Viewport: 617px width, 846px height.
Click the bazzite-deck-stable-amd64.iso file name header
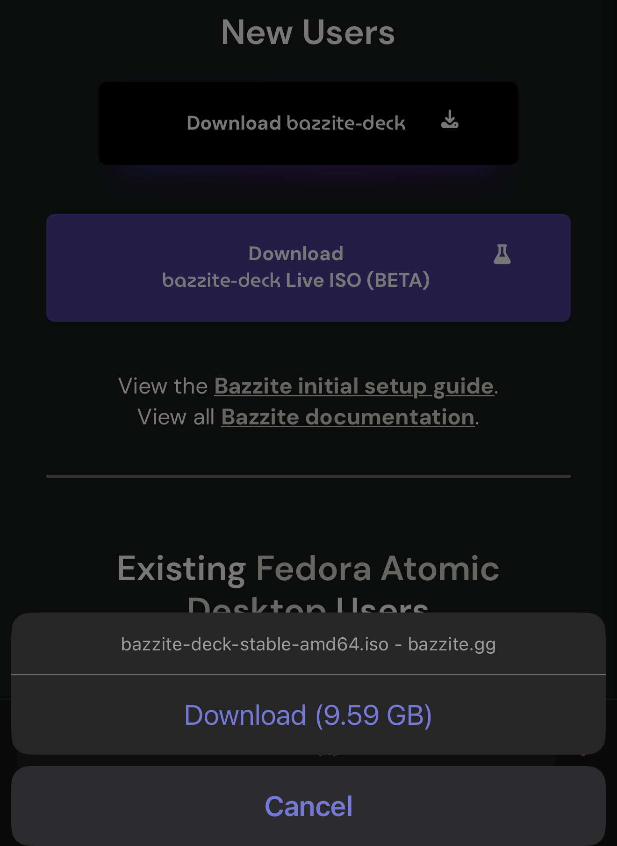tap(255, 644)
